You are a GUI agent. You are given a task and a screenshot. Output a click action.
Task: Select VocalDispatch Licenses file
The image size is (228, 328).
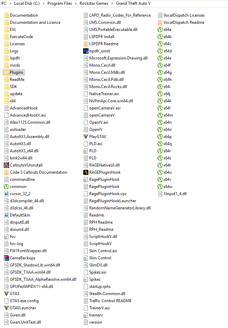coord(182,15)
